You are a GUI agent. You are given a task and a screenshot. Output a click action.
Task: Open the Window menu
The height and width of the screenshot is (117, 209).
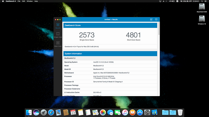coord(30,1)
